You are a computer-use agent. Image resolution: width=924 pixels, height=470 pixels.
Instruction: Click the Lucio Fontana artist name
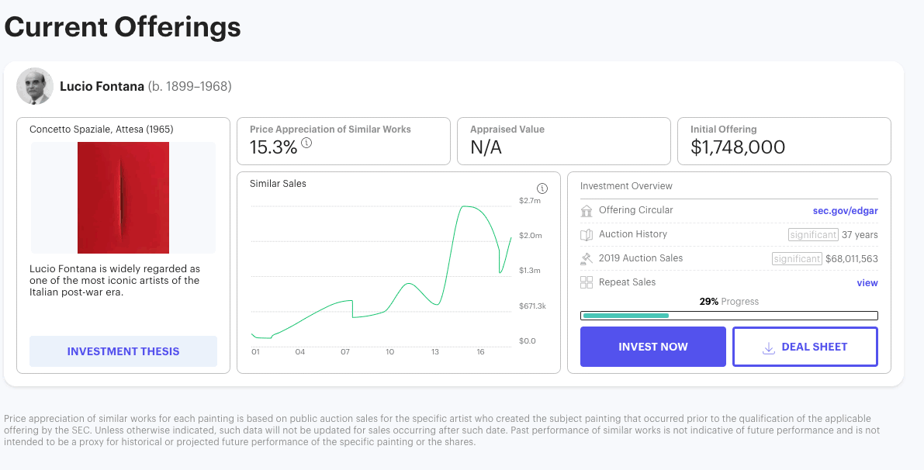point(102,87)
